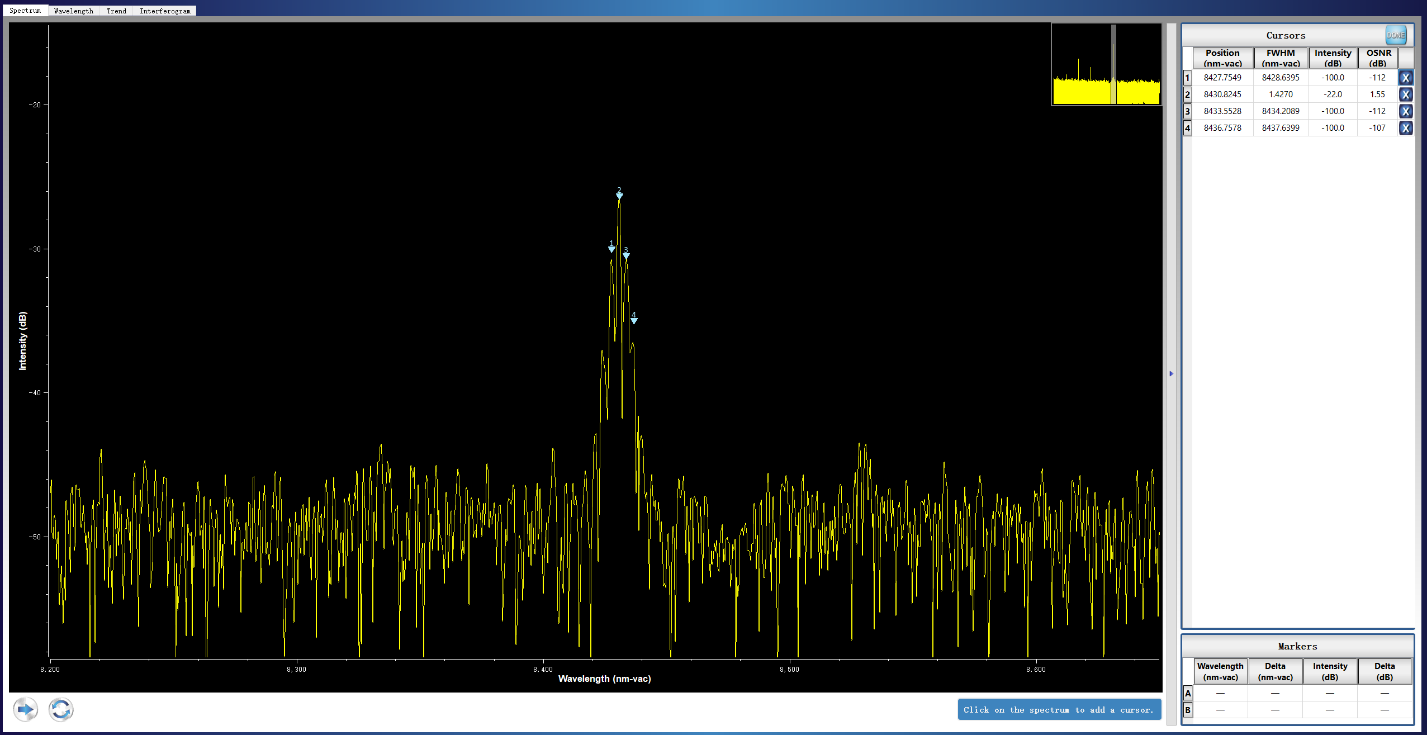Screen dimensions: 1427x735
Task: Click the continuous refresh circular arrows button
Action: tap(60, 710)
